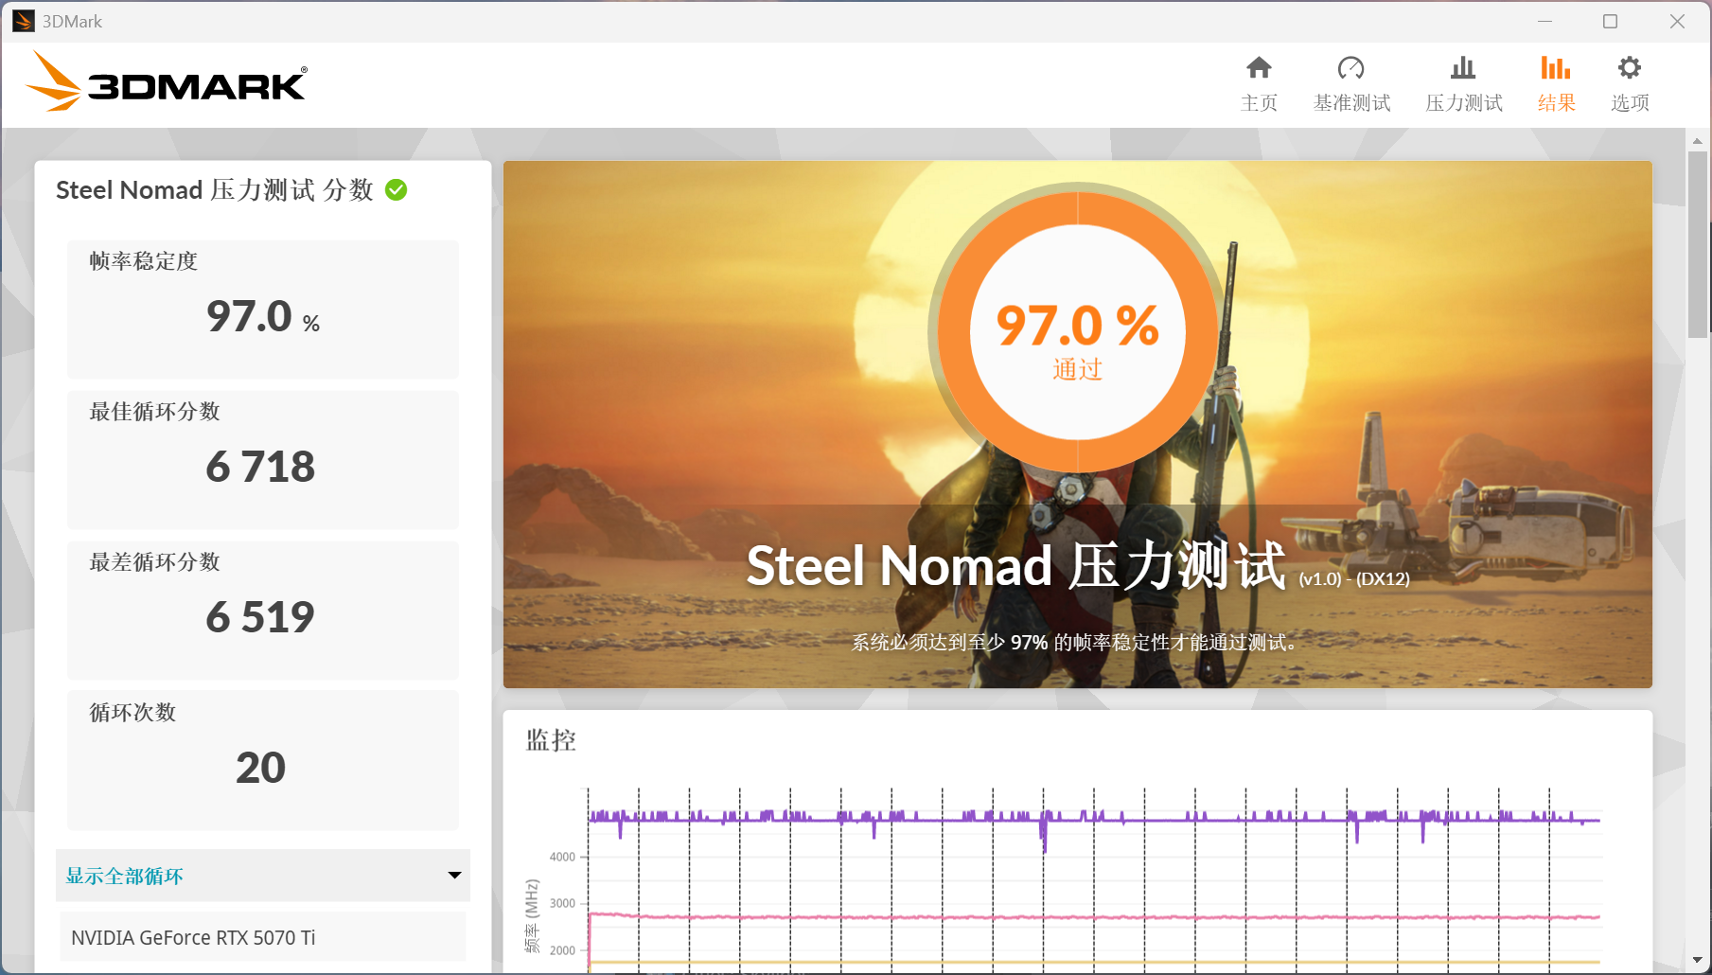
Task: Select the 主页 tab label
Action: (1259, 103)
